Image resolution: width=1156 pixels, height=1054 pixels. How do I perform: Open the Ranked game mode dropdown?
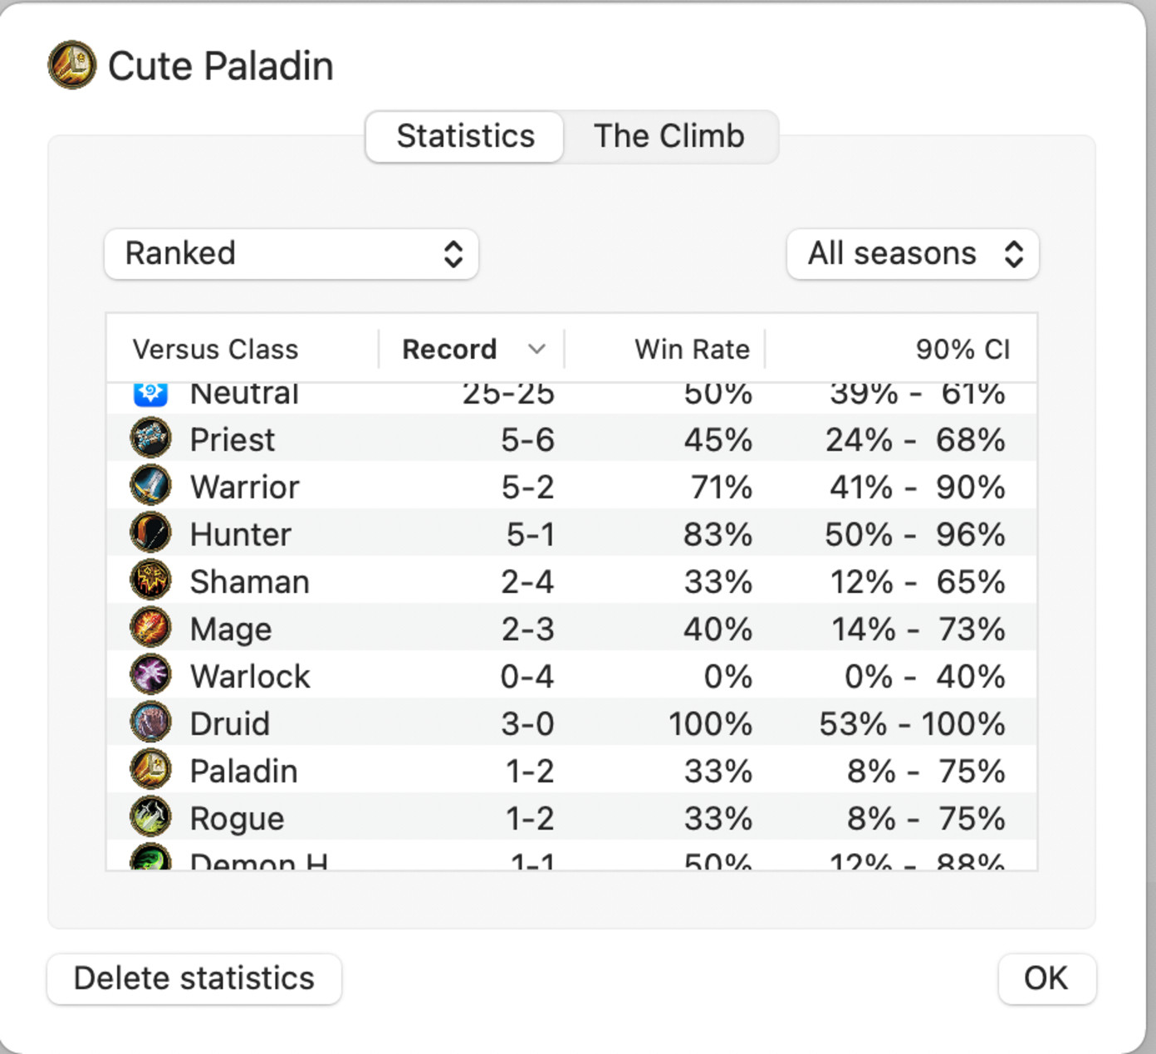point(291,254)
